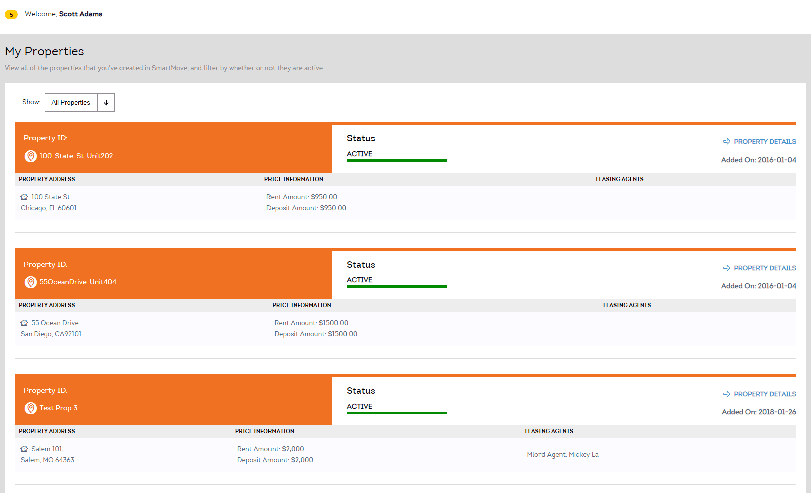Screen dimensions: 811x493
Task: Click the yellow notification badge showing 5
Action: 11,15
